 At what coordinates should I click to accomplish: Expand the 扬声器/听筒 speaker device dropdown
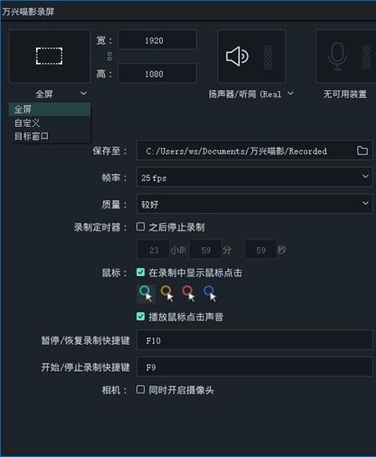pyautogui.click(x=251, y=94)
